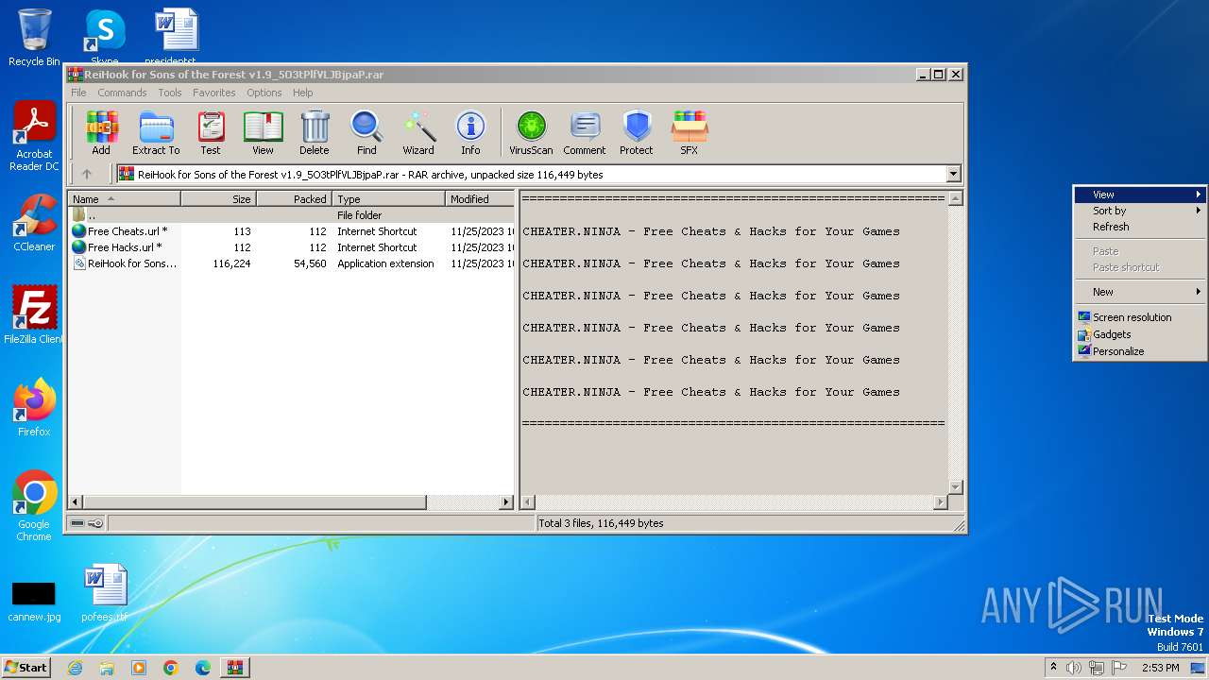Show archive Info
Viewport: 1209px width, 680px height.
470,132
